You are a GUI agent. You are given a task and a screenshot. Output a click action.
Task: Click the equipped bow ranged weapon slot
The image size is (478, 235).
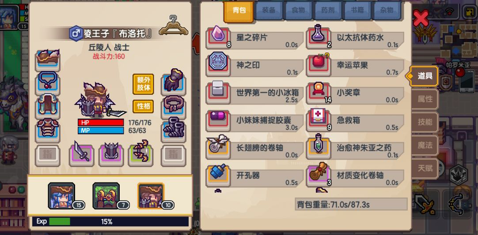(x=140, y=155)
